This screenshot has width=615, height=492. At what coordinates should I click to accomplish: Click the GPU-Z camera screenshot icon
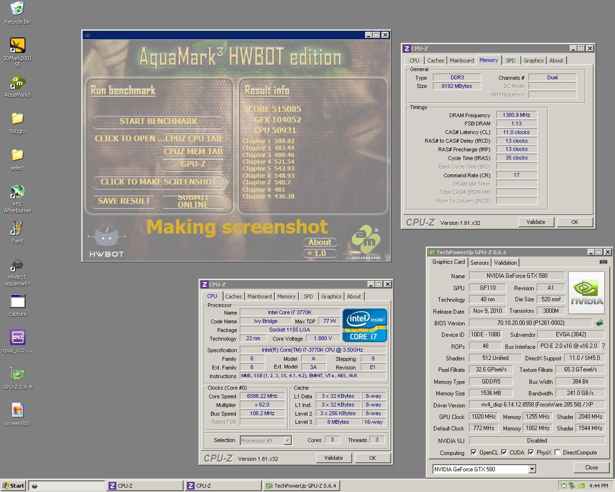[603, 262]
